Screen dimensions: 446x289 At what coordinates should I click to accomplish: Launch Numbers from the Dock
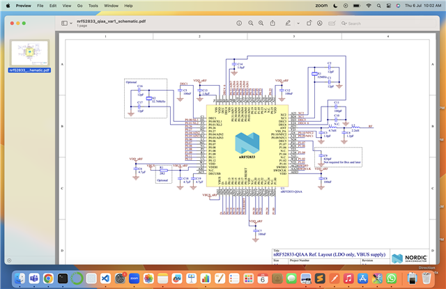pos(206,279)
